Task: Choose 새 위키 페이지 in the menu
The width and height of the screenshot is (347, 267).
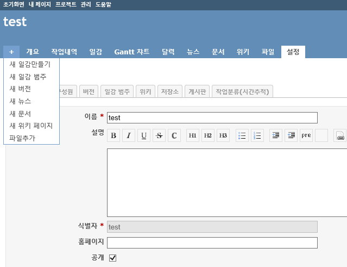Action: click(x=31, y=126)
